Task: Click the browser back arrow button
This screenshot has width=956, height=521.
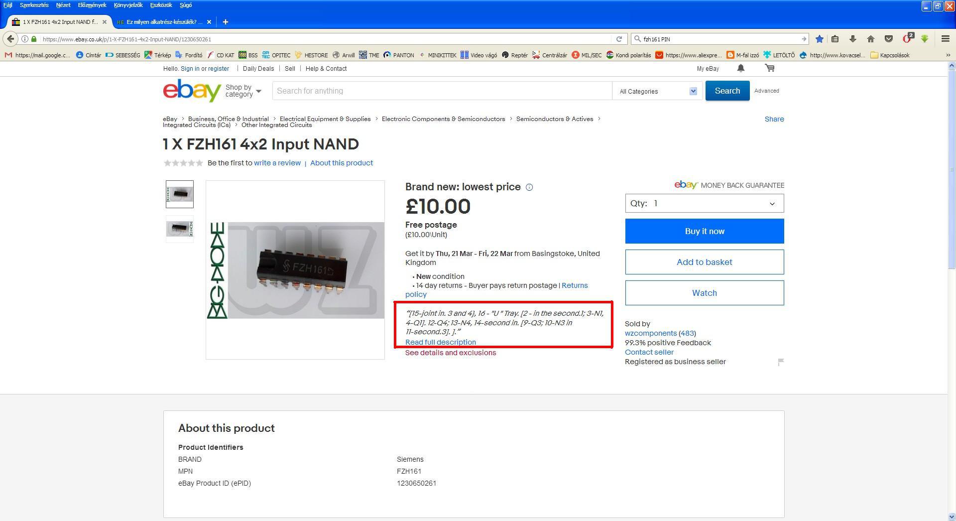Action: pyautogui.click(x=11, y=39)
